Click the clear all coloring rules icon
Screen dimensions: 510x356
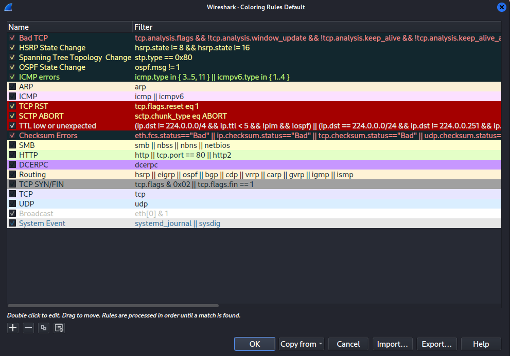point(59,327)
